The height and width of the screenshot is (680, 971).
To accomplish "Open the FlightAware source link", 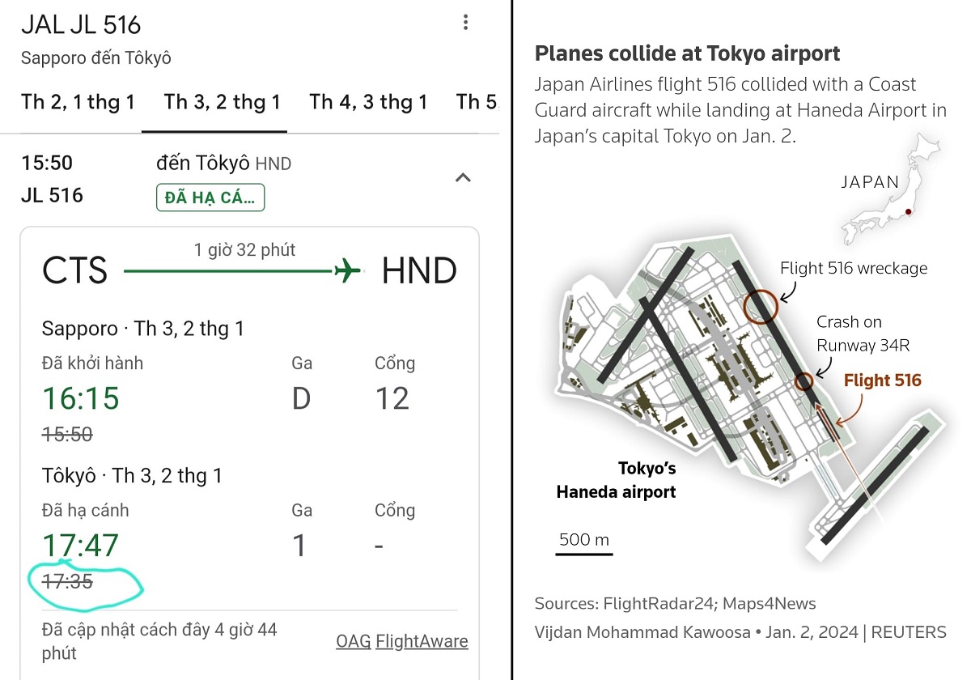I will click(x=422, y=641).
